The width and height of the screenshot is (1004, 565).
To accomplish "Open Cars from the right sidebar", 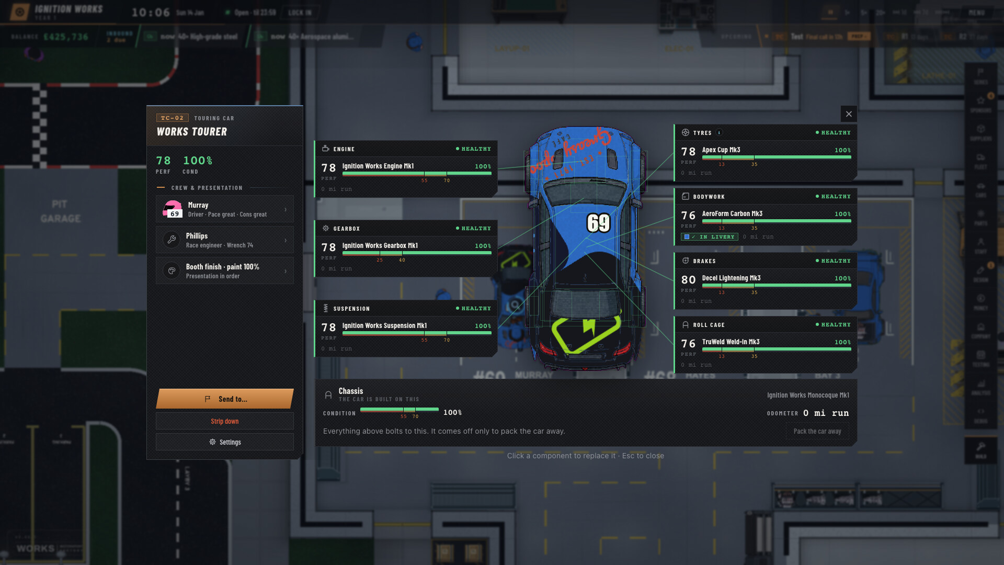I will pyautogui.click(x=981, y=188).
